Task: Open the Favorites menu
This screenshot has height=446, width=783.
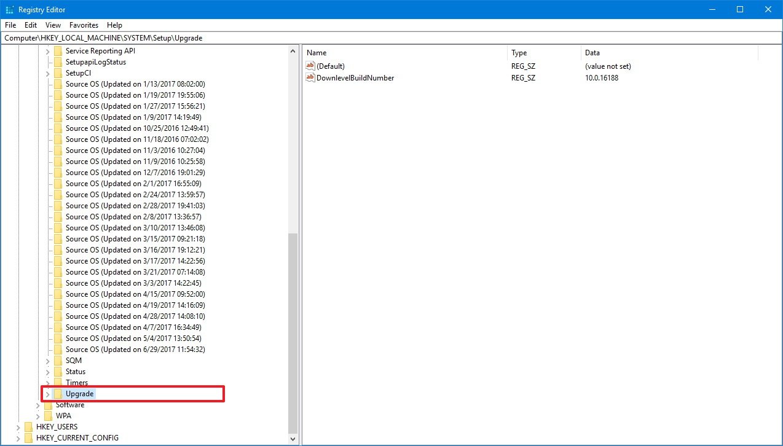Action: tap(84, 25)
